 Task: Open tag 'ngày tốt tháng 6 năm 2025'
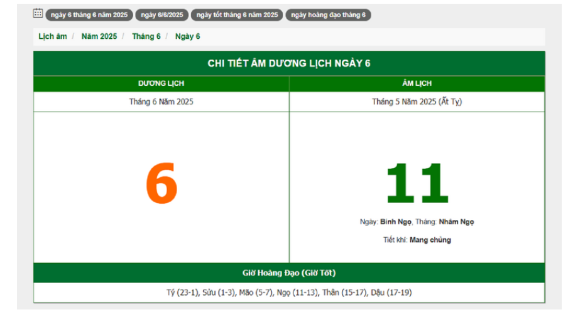pyautogui.click(x=237, y=15)
